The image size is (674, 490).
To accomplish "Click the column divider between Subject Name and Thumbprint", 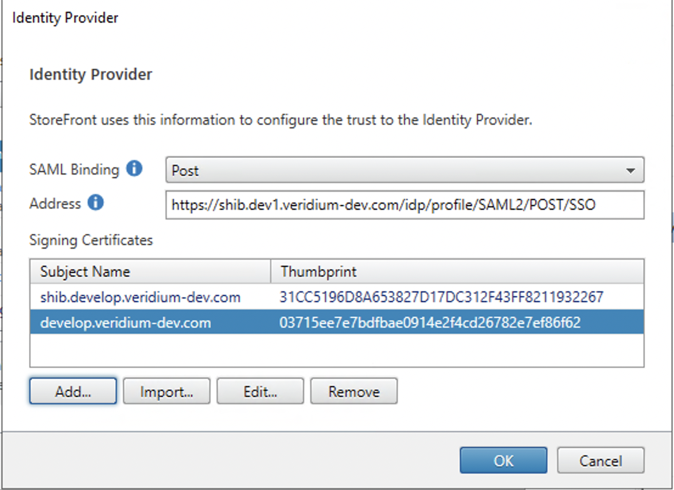I will point(271,271).
